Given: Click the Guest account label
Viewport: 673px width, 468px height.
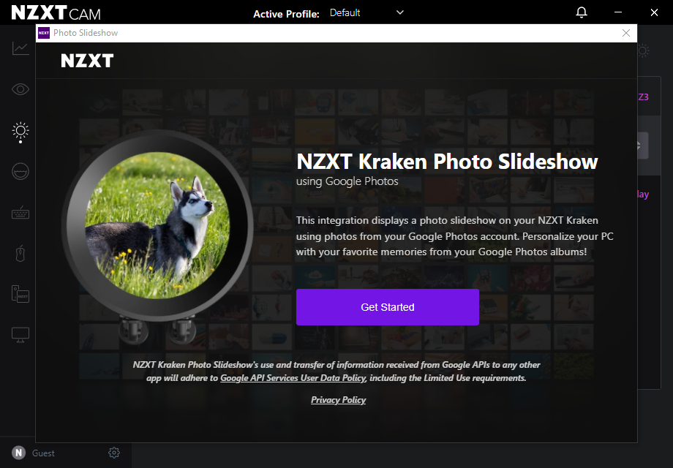Looking at the screenshot, I should pos(43,453).
